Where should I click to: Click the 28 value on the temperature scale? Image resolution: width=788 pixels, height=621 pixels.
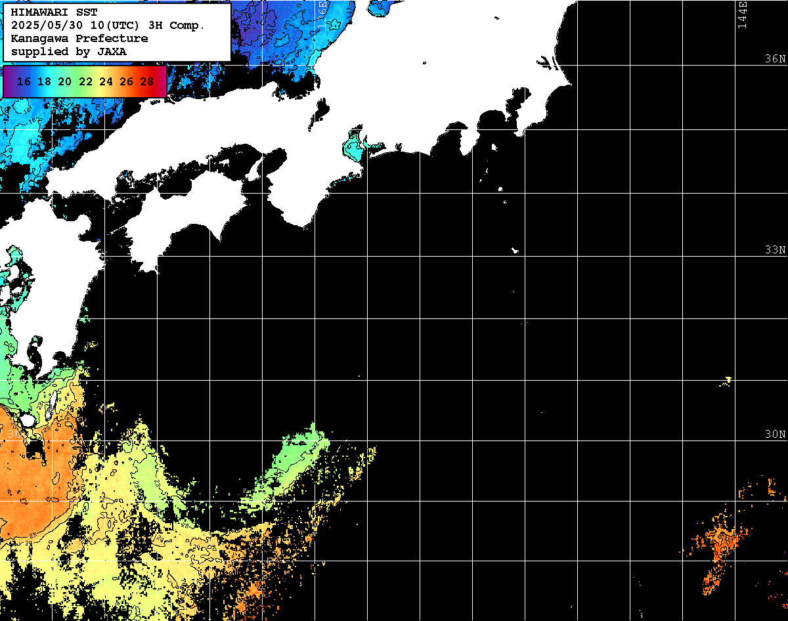[x=147, y=82]
